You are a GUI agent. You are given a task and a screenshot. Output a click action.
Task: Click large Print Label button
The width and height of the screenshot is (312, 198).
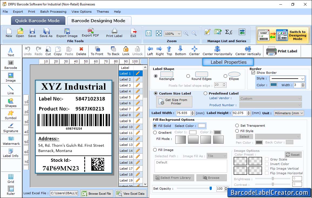(x=282, y=51)
